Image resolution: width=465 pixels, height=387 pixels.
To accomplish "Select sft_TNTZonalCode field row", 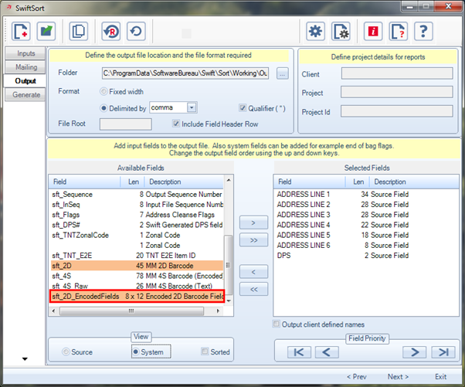I will coord(137,235).
